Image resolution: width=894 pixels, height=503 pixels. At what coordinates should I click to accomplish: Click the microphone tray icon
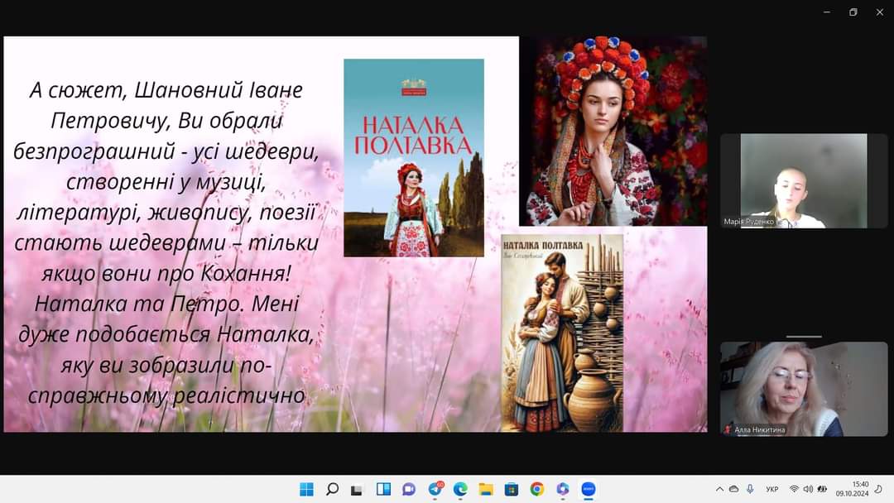(750, 489)
